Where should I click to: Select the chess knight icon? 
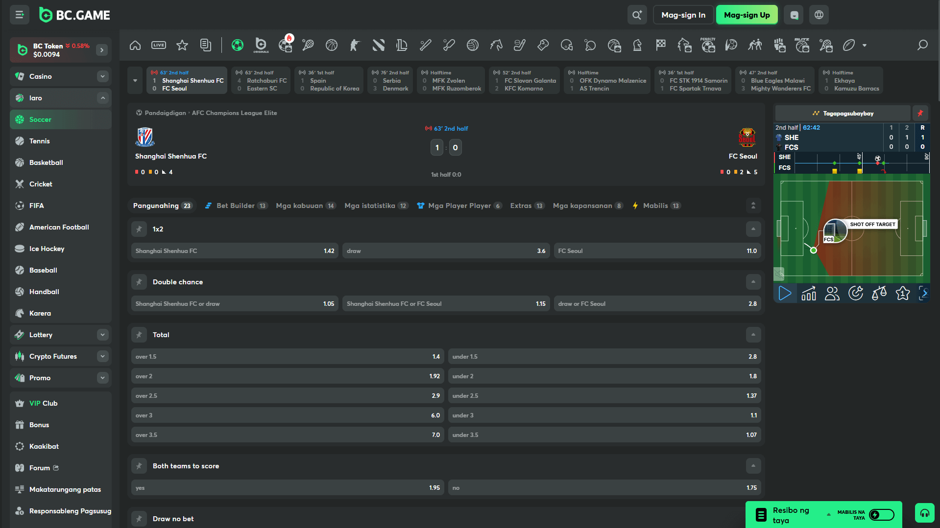[637, 46]
